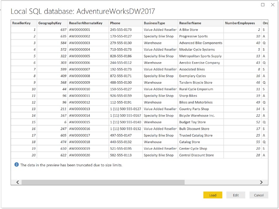
Task: Click the horizontal scrollbar right arrow
Action: [261, 182]
